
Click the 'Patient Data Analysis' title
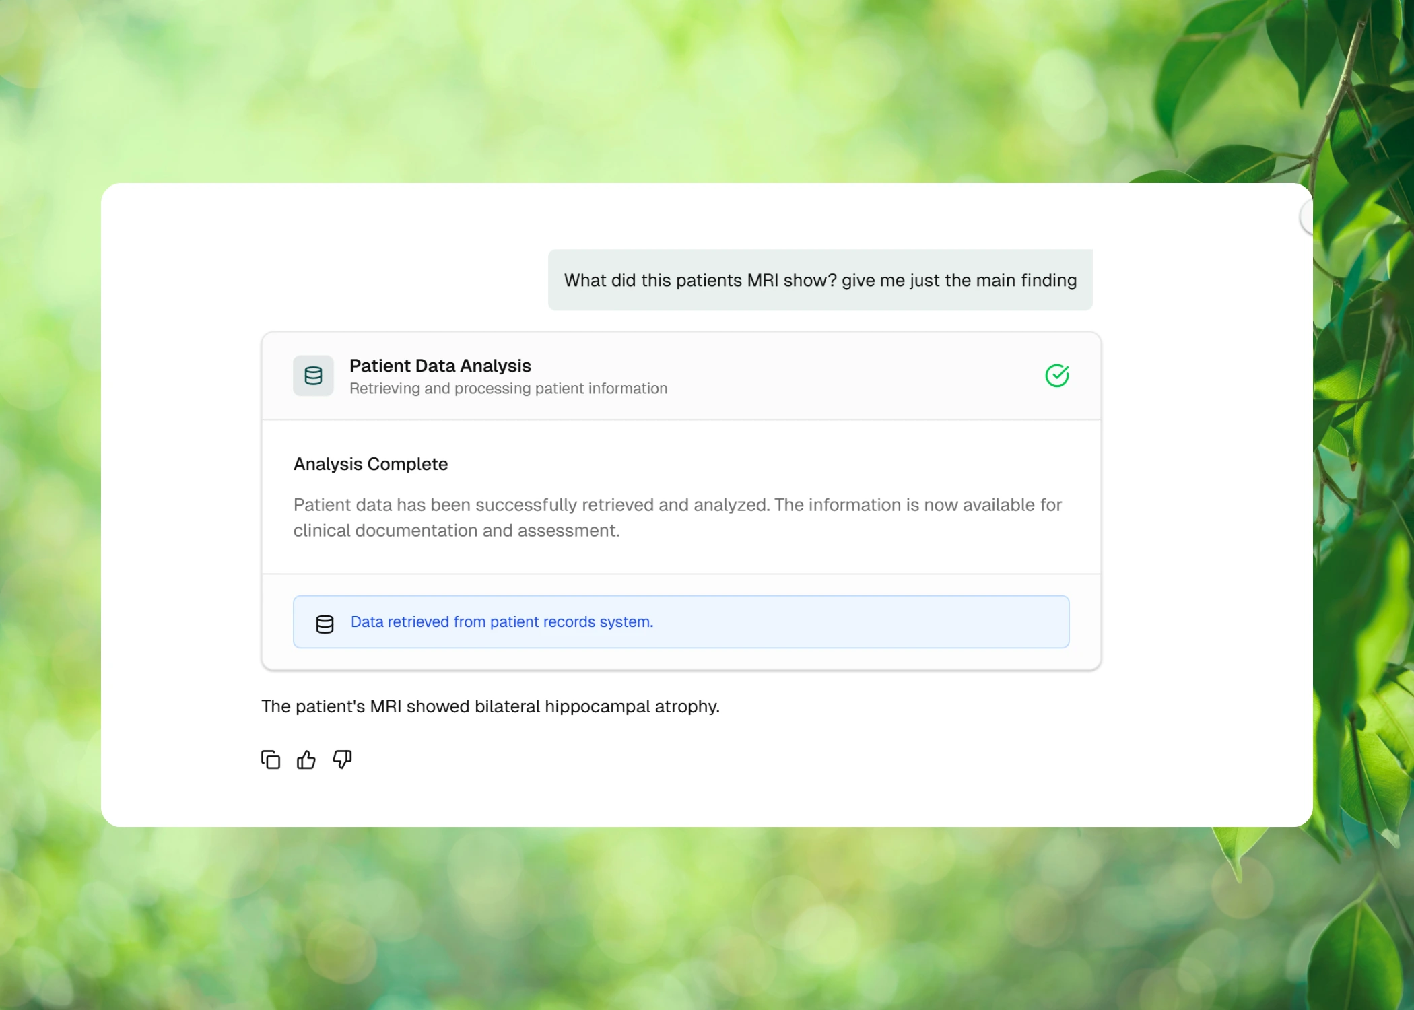click(440, 366)
